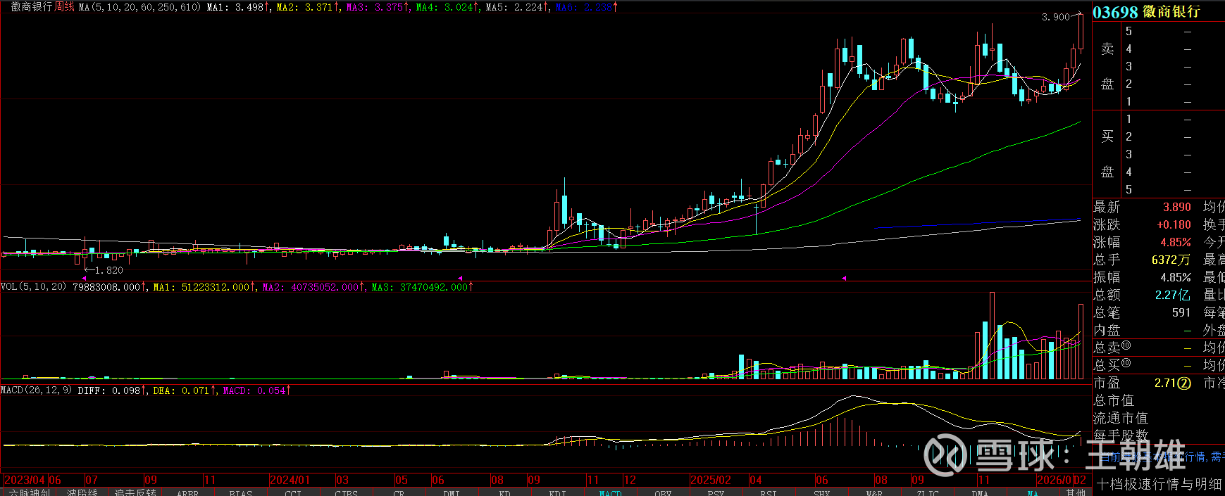
Task: Click the 总笔 value 591
Action: [1181, 312]
